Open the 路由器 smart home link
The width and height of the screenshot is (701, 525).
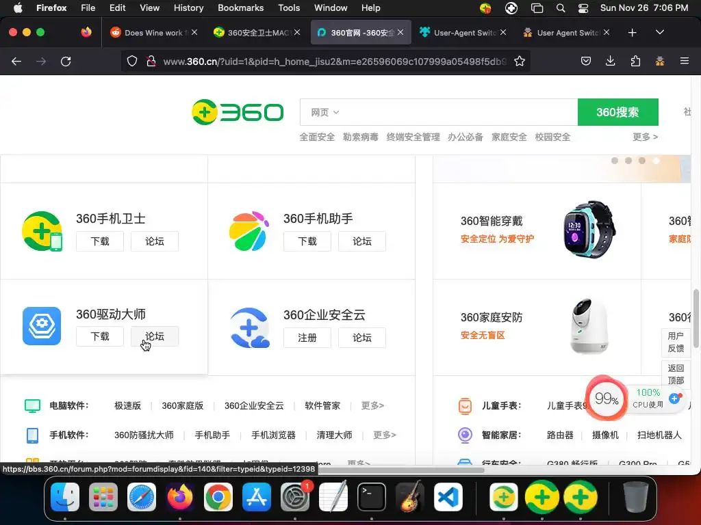click(560, 435)
